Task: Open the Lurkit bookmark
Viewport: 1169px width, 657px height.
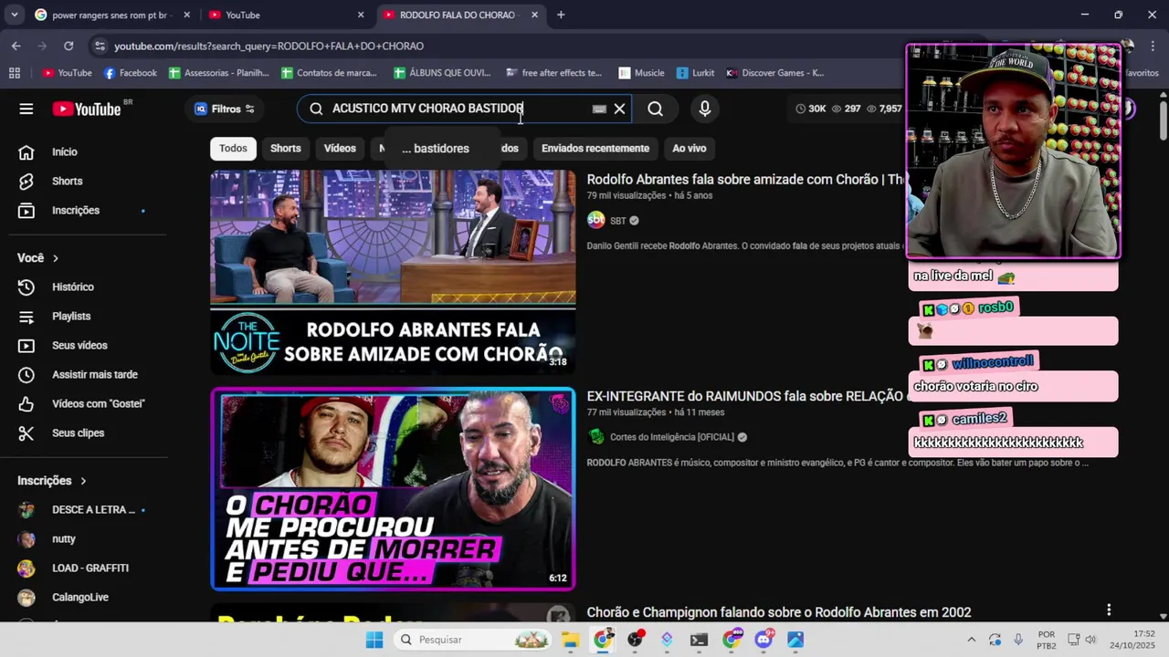Action: click(x=695, y=73)
